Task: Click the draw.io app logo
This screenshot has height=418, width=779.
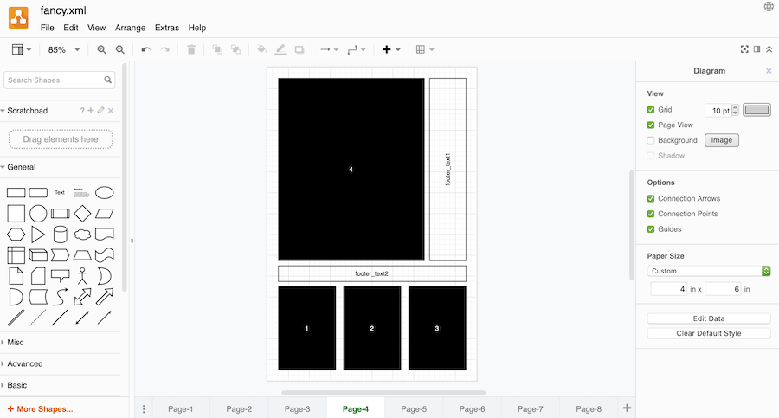Action: [x=18, y=18]
